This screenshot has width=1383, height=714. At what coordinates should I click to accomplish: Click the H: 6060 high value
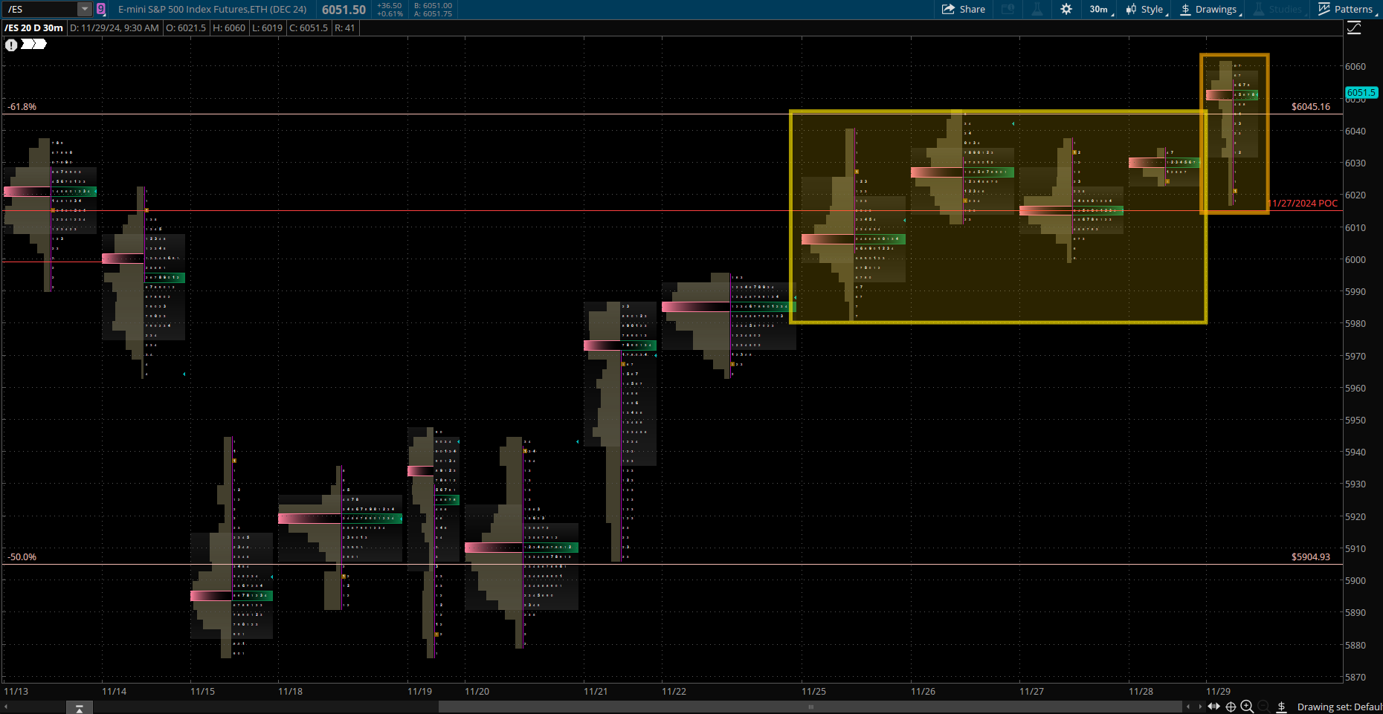pos(229,27)
